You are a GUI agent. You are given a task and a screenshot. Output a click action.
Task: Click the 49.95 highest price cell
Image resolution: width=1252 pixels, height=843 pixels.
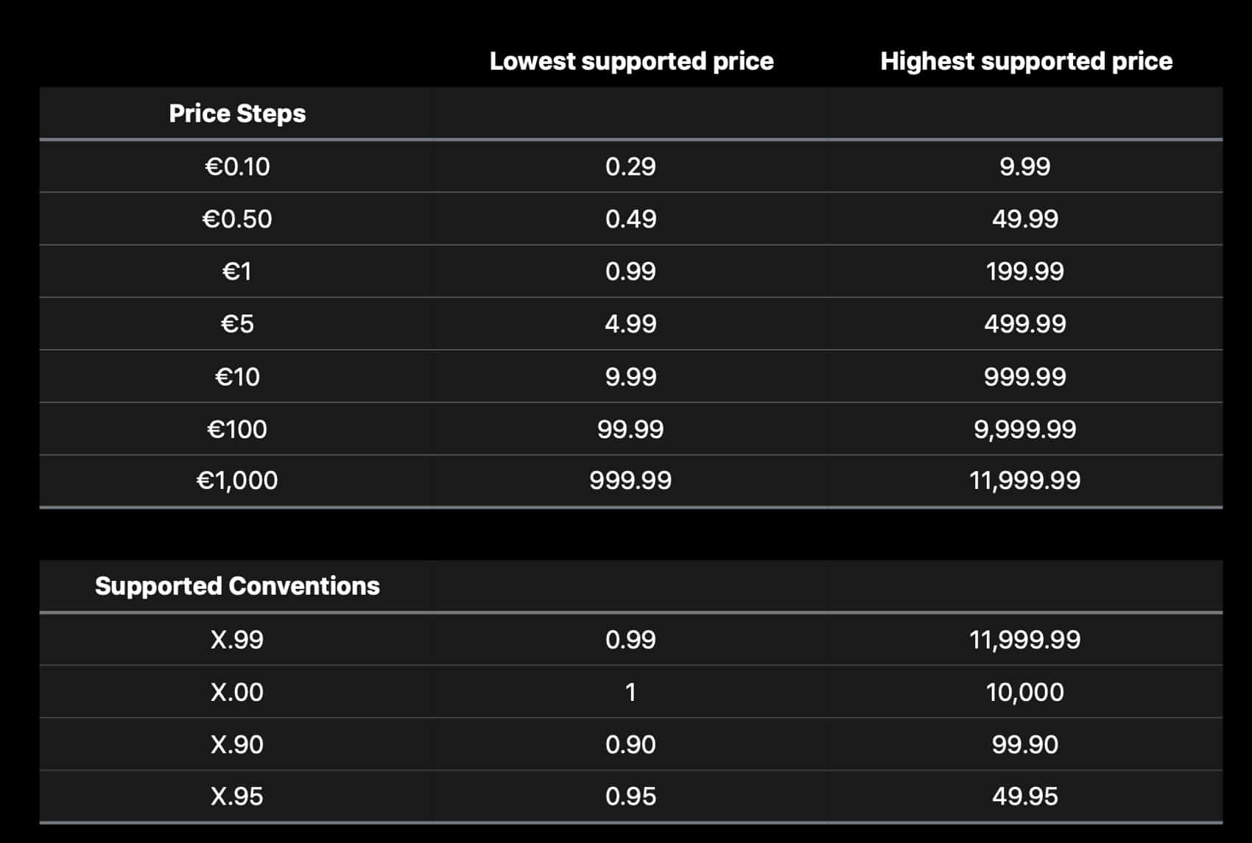pyautogui.click(x=1024, y=797)
